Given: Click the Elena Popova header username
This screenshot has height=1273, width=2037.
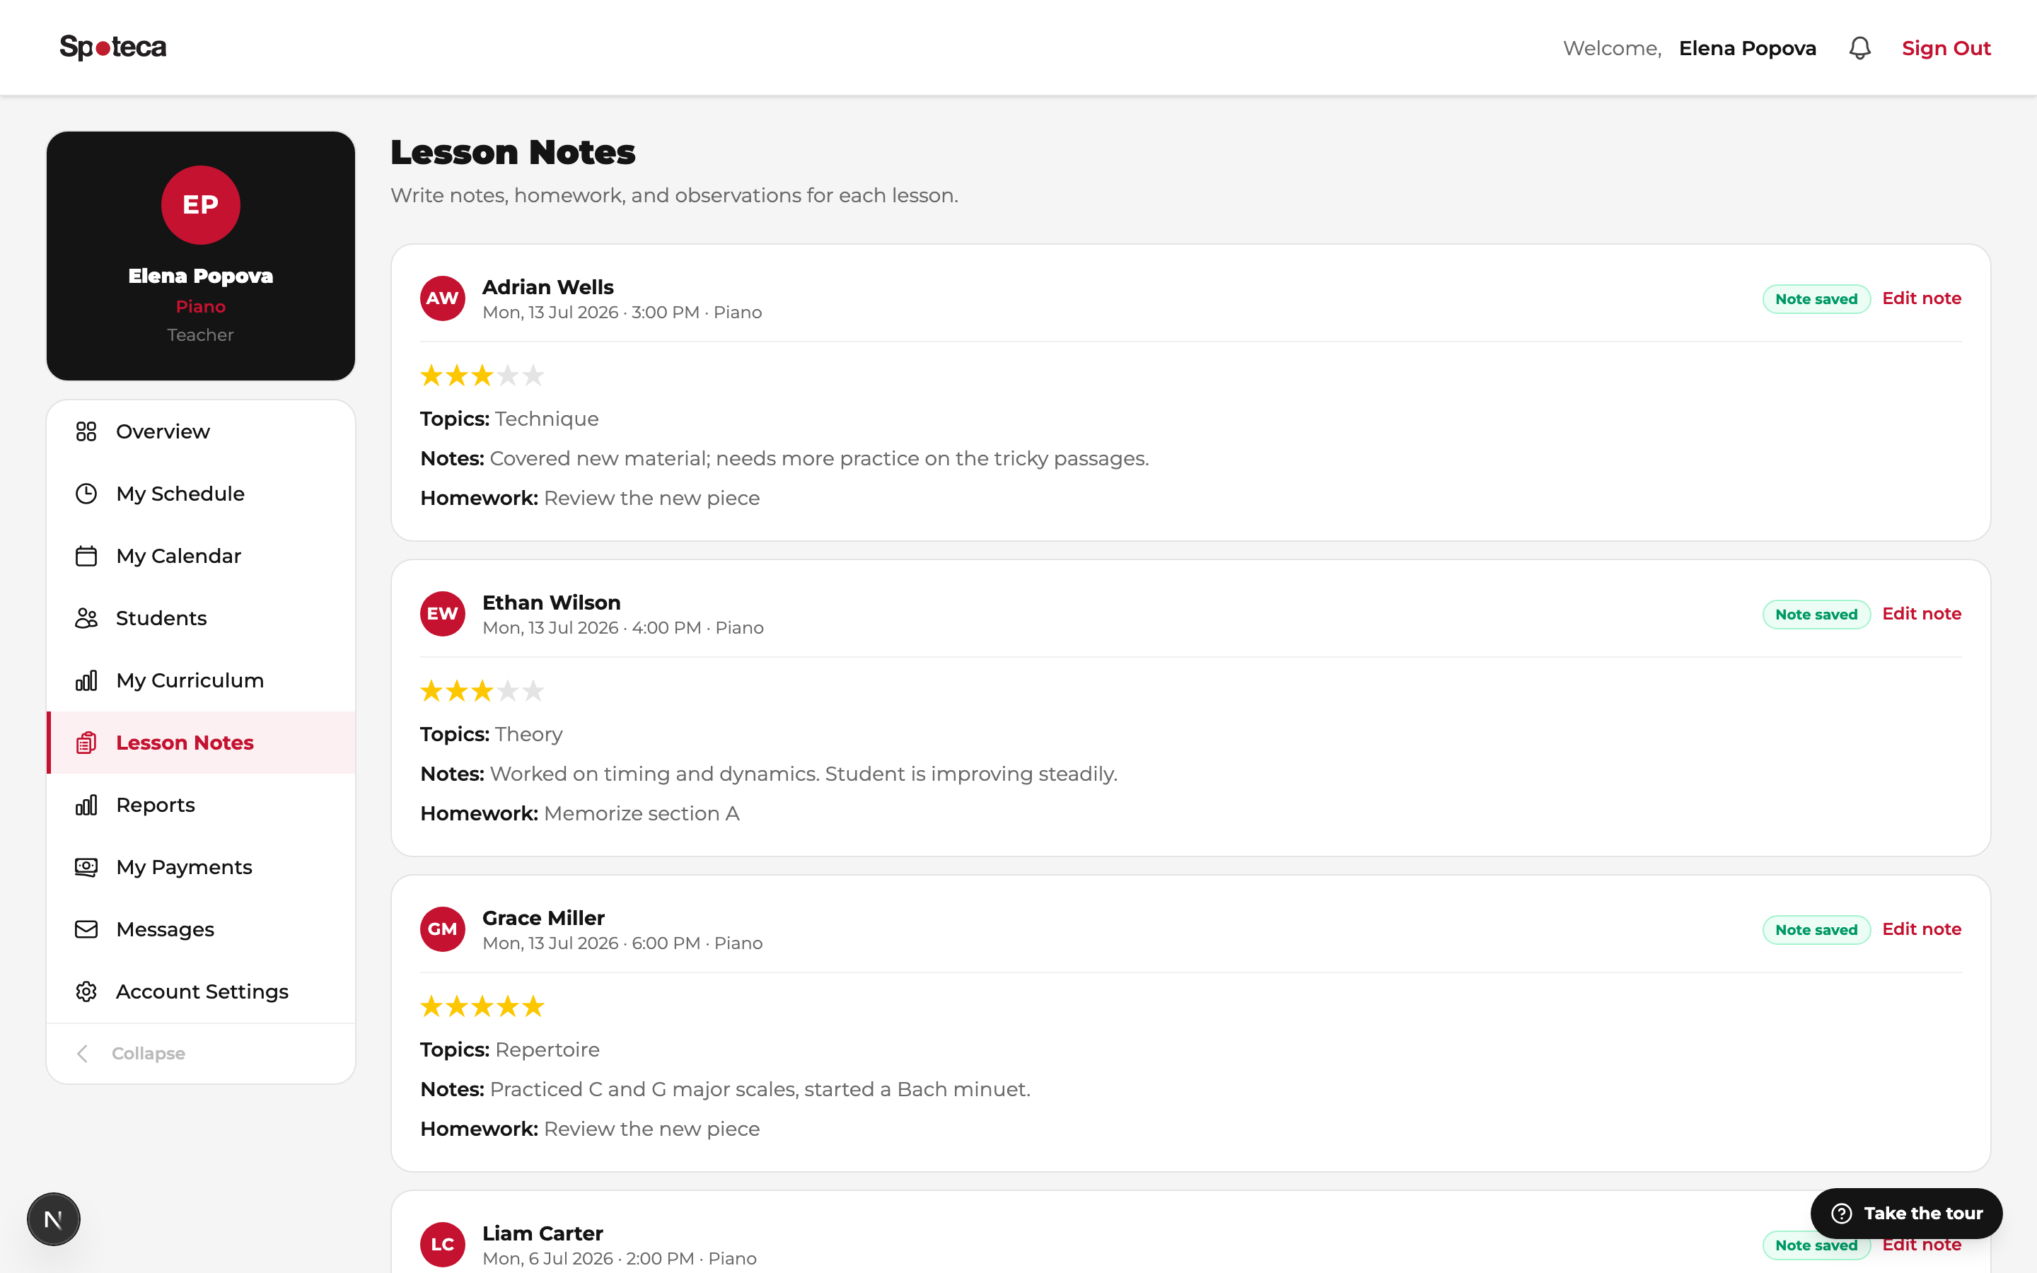Looking at the screenshot, I should tap(1748, 48).
